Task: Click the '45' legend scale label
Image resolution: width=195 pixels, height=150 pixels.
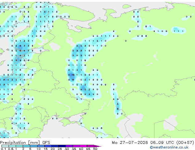Action: (88, 149)
